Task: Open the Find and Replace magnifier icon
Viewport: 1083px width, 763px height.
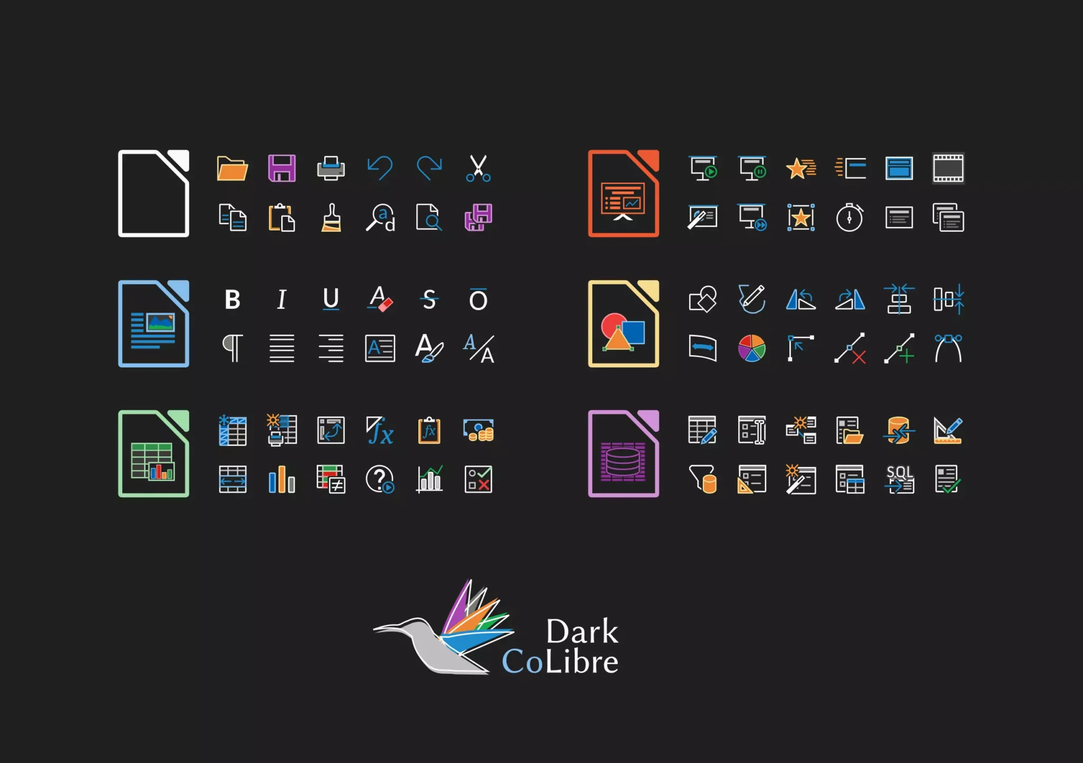Action: pyautogui.click(x=380, y=217)
